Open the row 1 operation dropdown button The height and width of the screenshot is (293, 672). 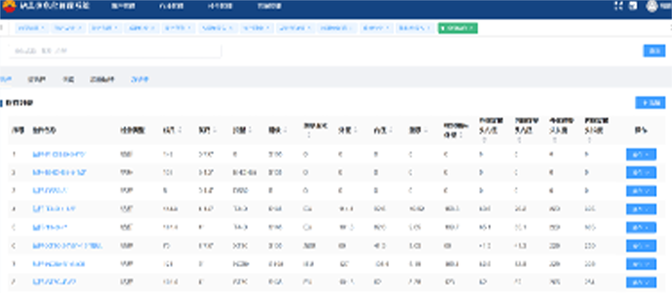click(640, 155)
